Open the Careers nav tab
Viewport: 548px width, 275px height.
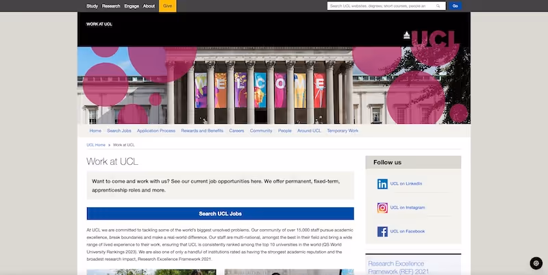point(236,131)
